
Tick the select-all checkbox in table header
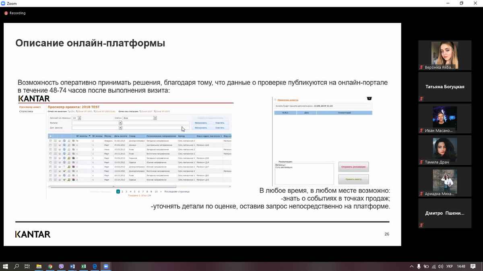(50, 136)
